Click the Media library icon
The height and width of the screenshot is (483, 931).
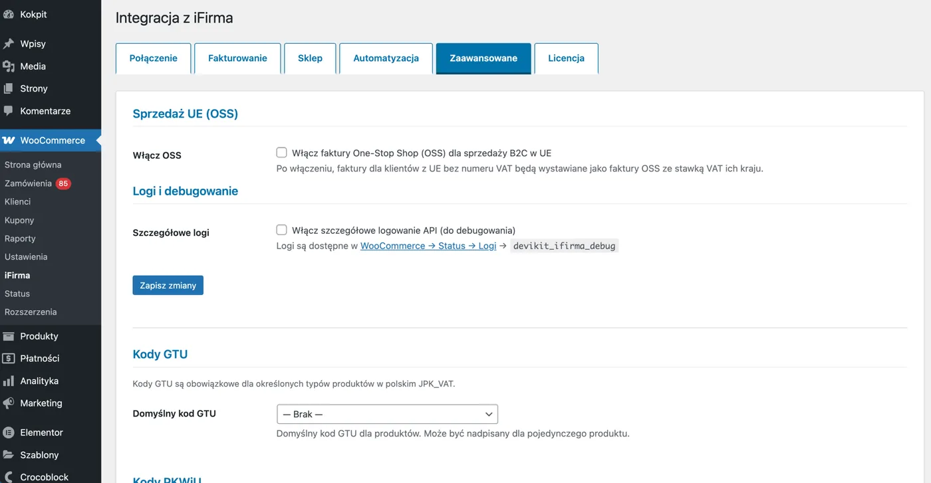pos(9,66)
